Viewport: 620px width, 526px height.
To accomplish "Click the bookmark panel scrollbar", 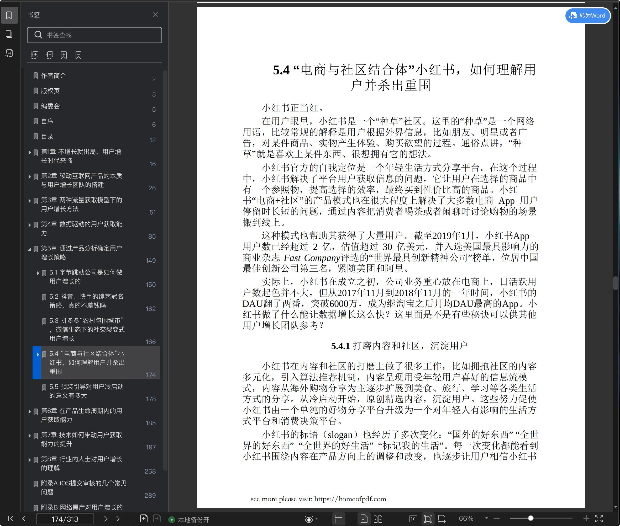I will pyautogui.click(x=165, y=270).
